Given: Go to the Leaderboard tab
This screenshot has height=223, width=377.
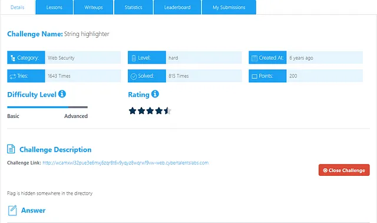Looking at the screenshot, I should 177,7.
